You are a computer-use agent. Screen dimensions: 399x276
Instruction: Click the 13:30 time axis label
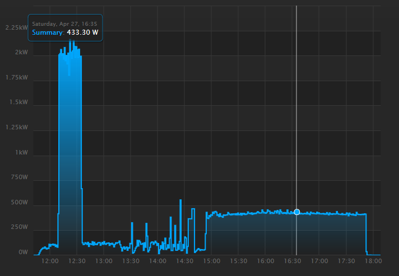coord(131,261)
